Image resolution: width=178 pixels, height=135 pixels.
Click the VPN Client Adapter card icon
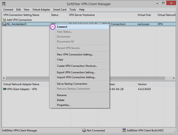click(5, 89)
